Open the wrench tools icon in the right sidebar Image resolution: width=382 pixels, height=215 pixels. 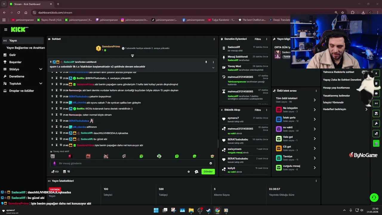(376, 123)
